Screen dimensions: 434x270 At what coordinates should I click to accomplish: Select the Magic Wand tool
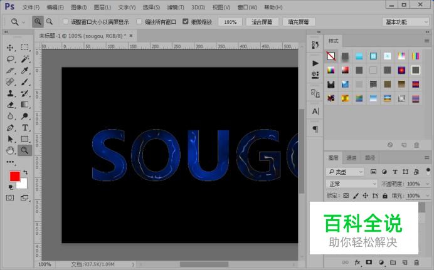coord(24,59)
